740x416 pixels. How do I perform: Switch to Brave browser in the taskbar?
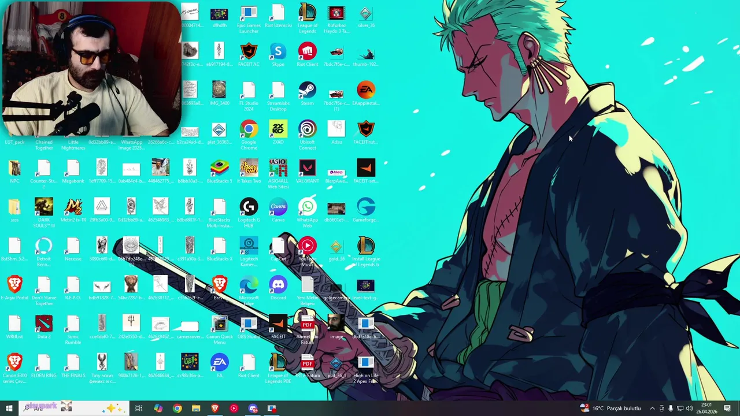[x=214, y=408]
